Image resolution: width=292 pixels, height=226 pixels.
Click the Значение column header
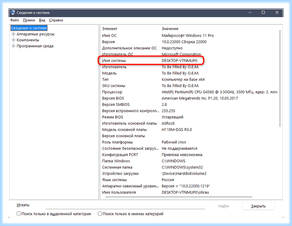(x=170, y=29)
